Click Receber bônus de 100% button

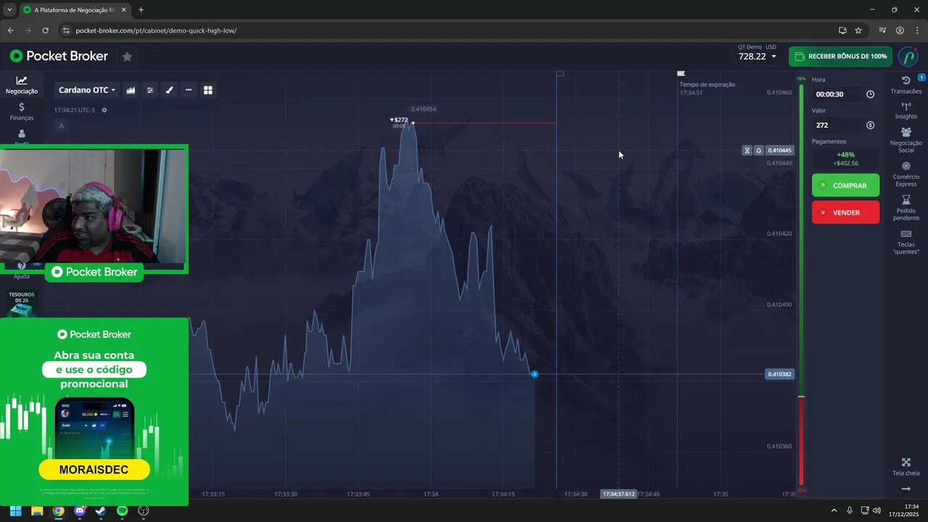pyautogui.click(x=840, y=57)
